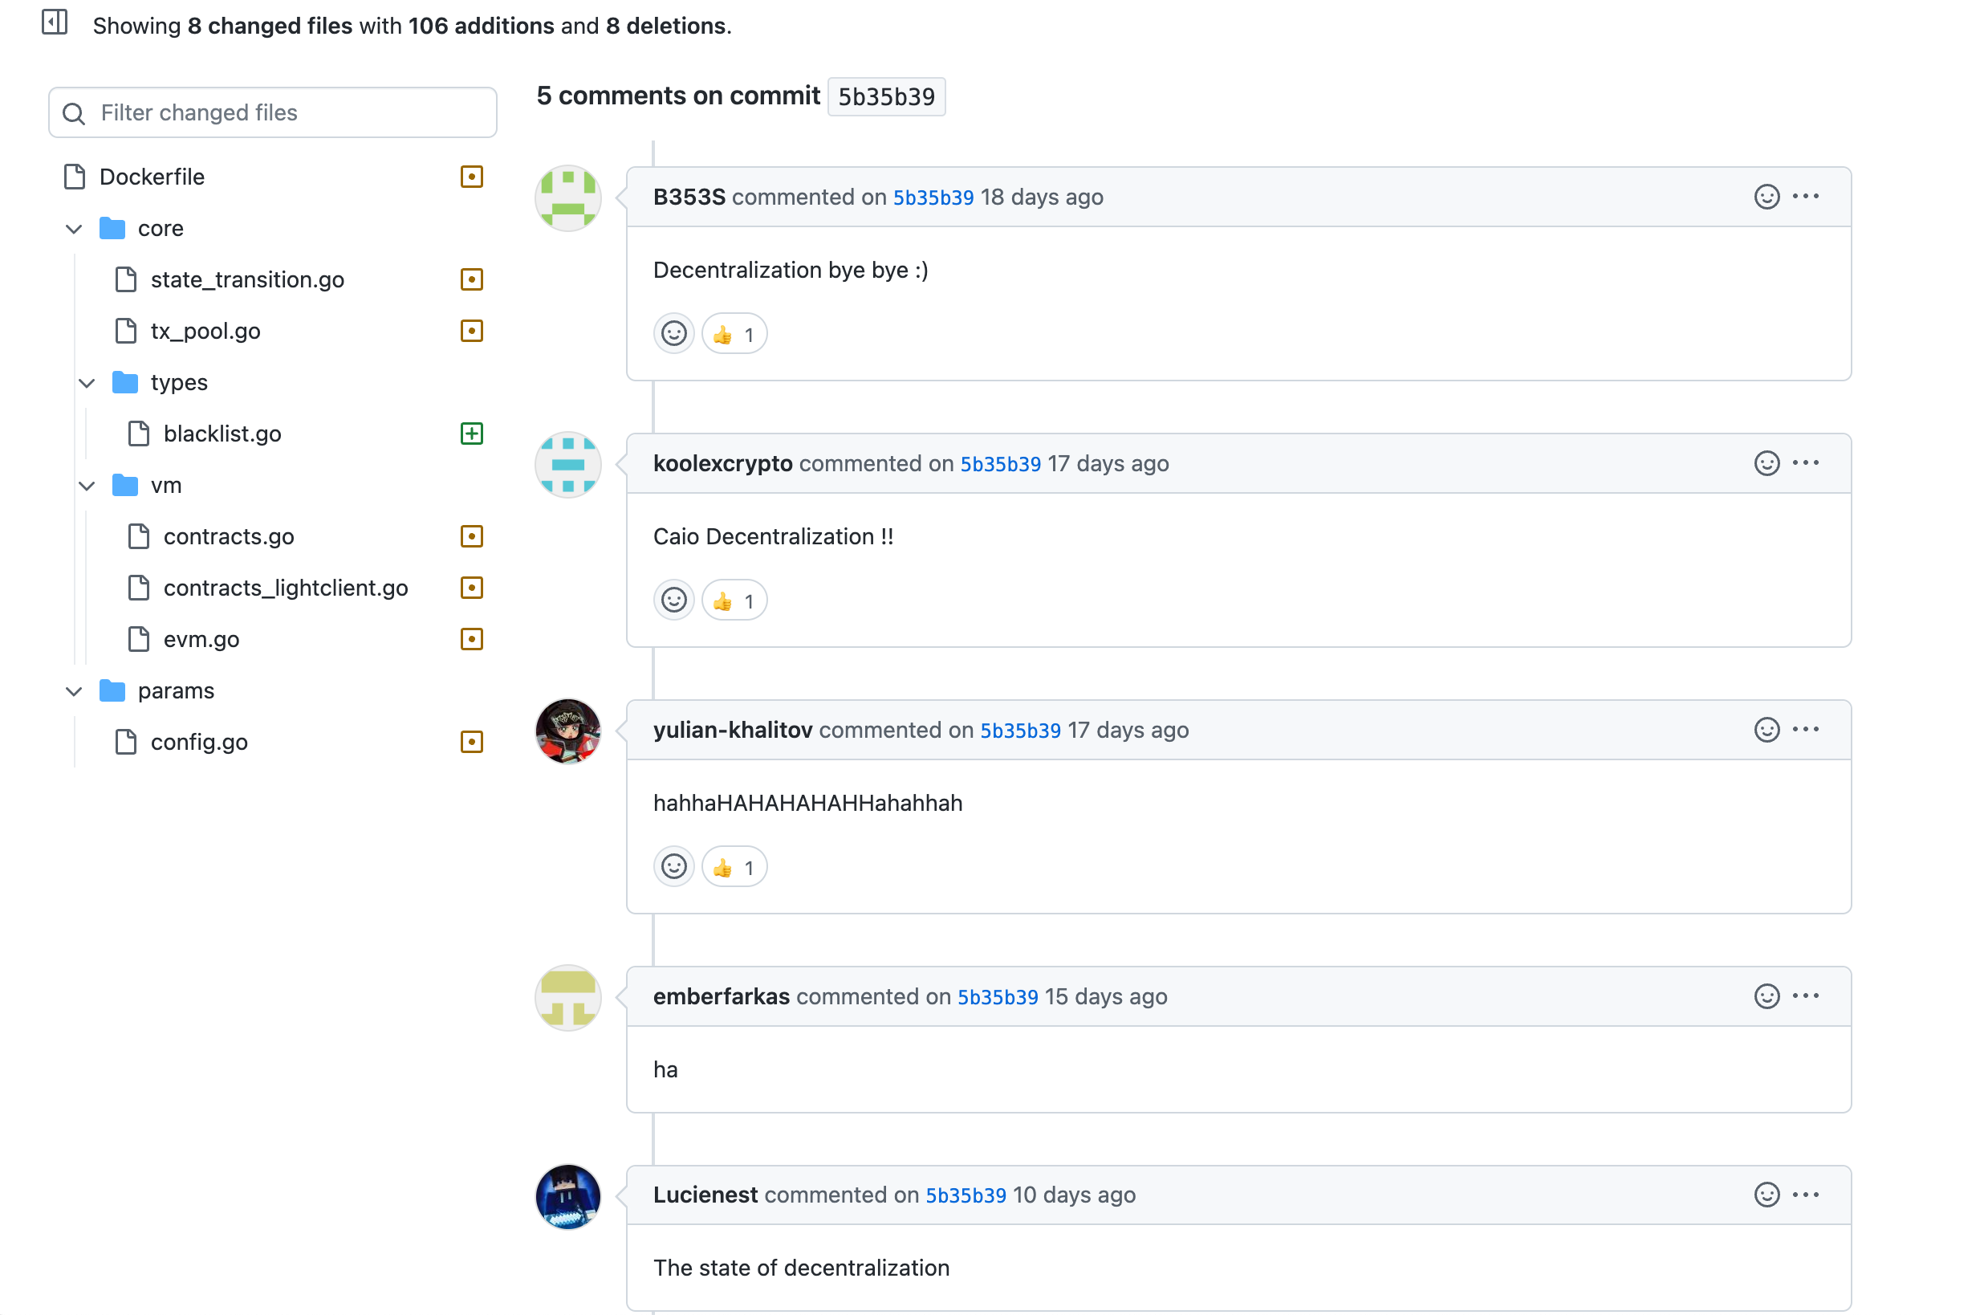The image size is (1984, 1315).
Task: Select contracts_lightclient.go in file tree
Action: 285,588
